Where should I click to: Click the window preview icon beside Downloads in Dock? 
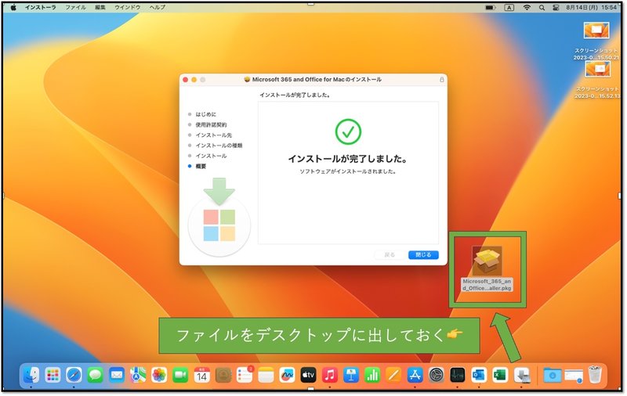coord(574,376)
